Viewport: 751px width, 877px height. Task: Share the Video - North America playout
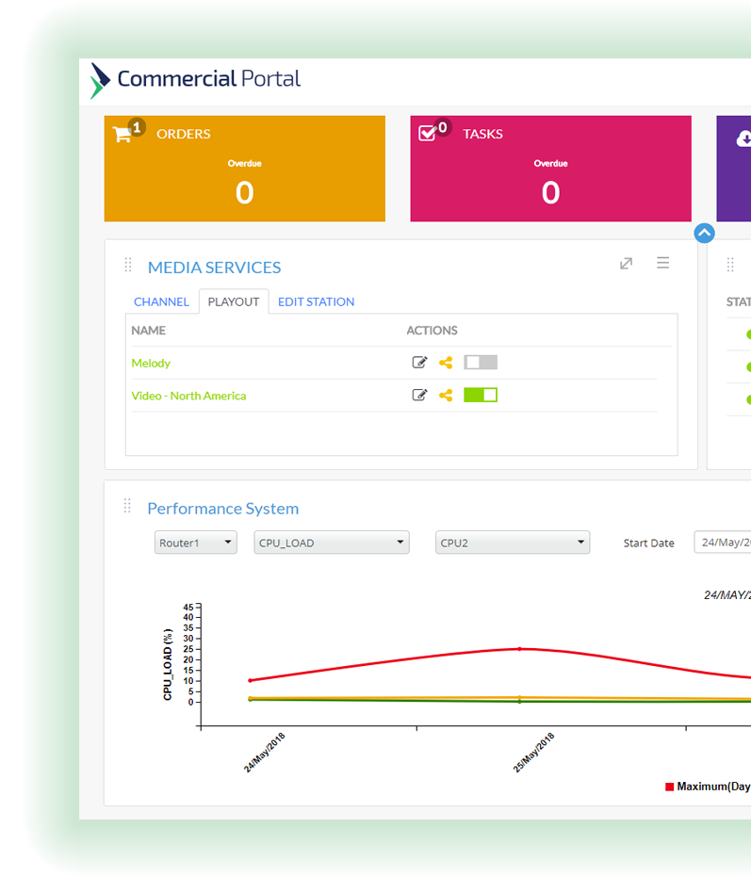point(446,395)
